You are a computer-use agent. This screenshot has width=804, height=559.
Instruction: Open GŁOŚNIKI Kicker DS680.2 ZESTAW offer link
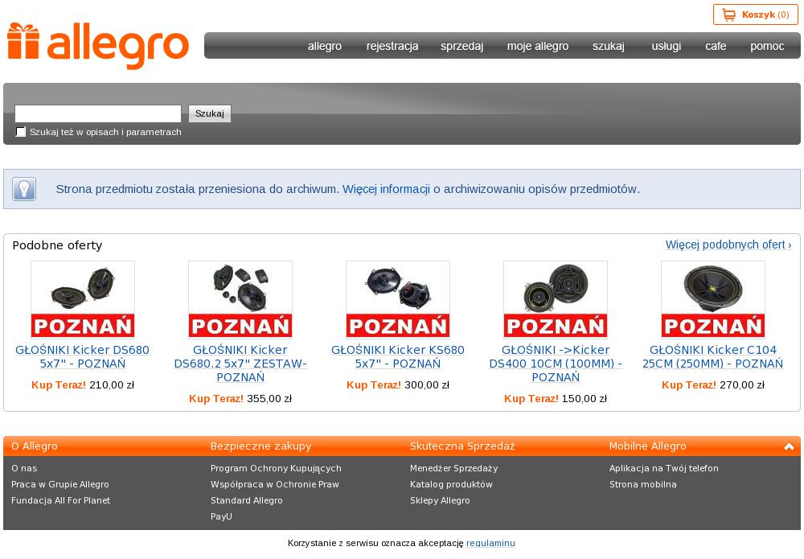click(x=240, y=364)
